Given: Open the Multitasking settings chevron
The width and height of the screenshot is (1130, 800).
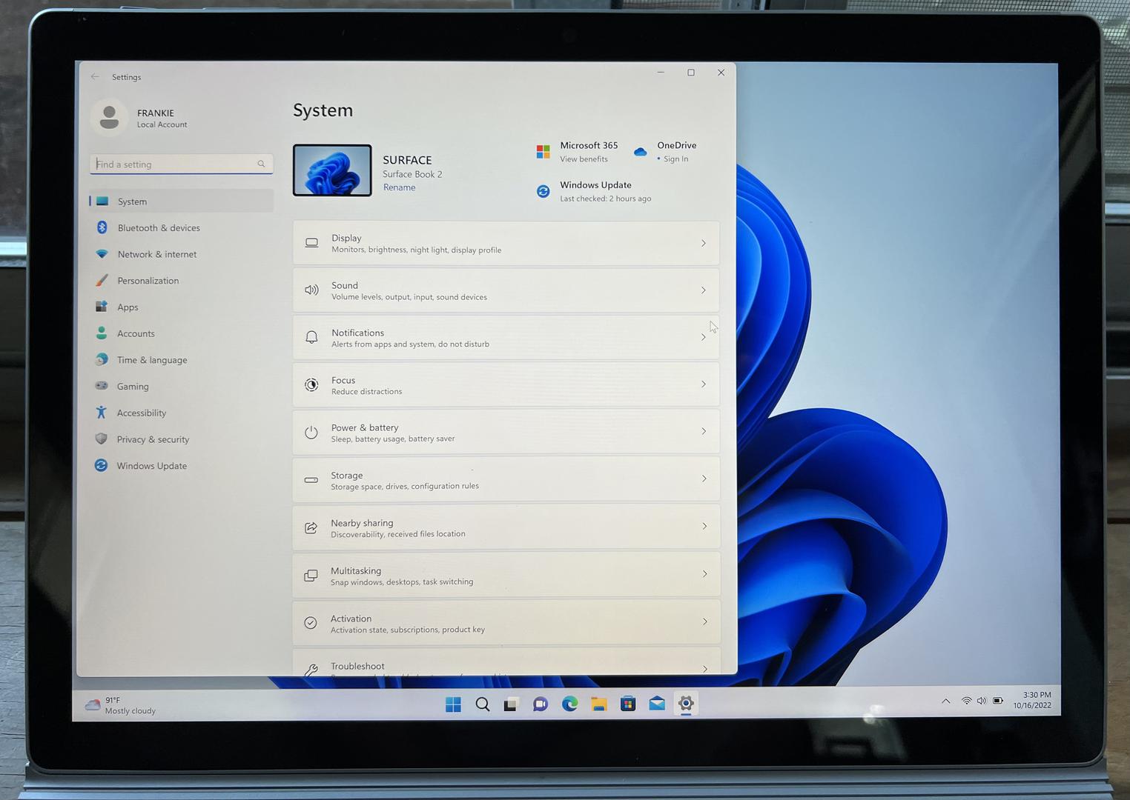Looking at the screenshot, I should click(704, 574).
